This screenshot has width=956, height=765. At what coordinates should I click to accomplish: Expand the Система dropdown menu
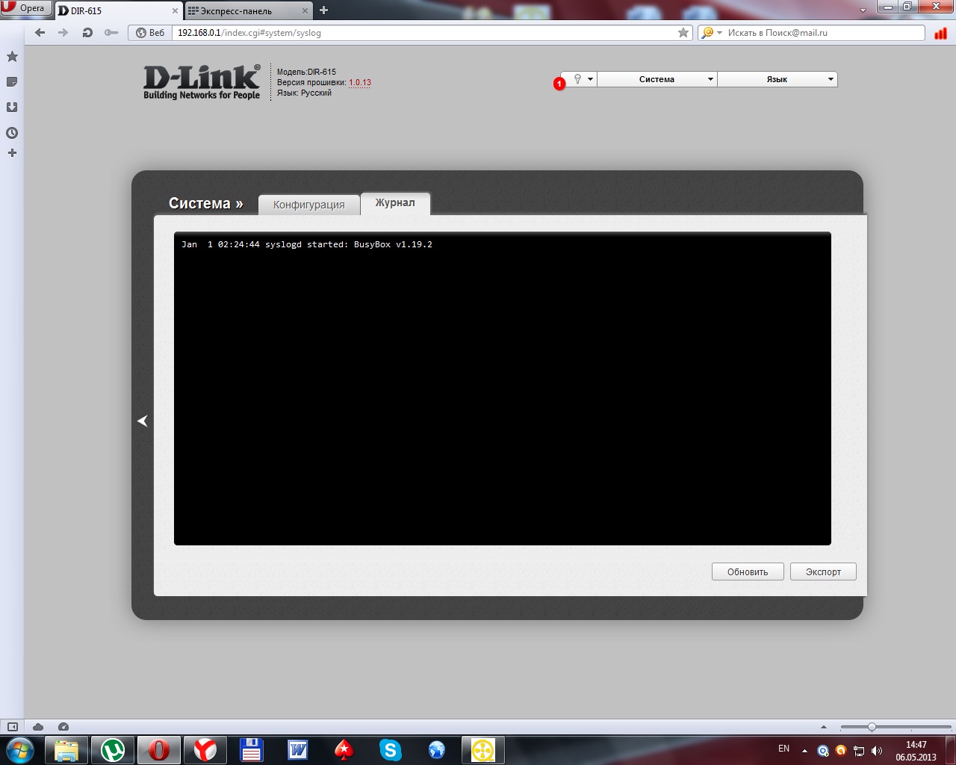pos(657,79)
